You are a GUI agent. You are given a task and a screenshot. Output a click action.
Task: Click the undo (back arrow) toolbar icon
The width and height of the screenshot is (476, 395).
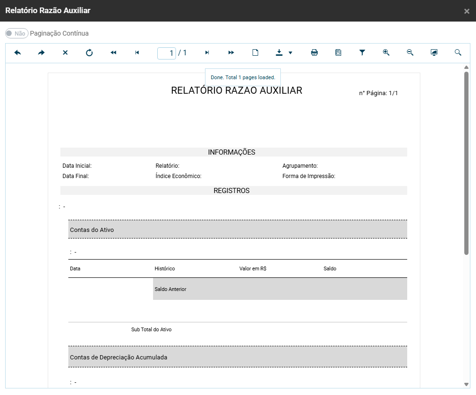[18, 53]
